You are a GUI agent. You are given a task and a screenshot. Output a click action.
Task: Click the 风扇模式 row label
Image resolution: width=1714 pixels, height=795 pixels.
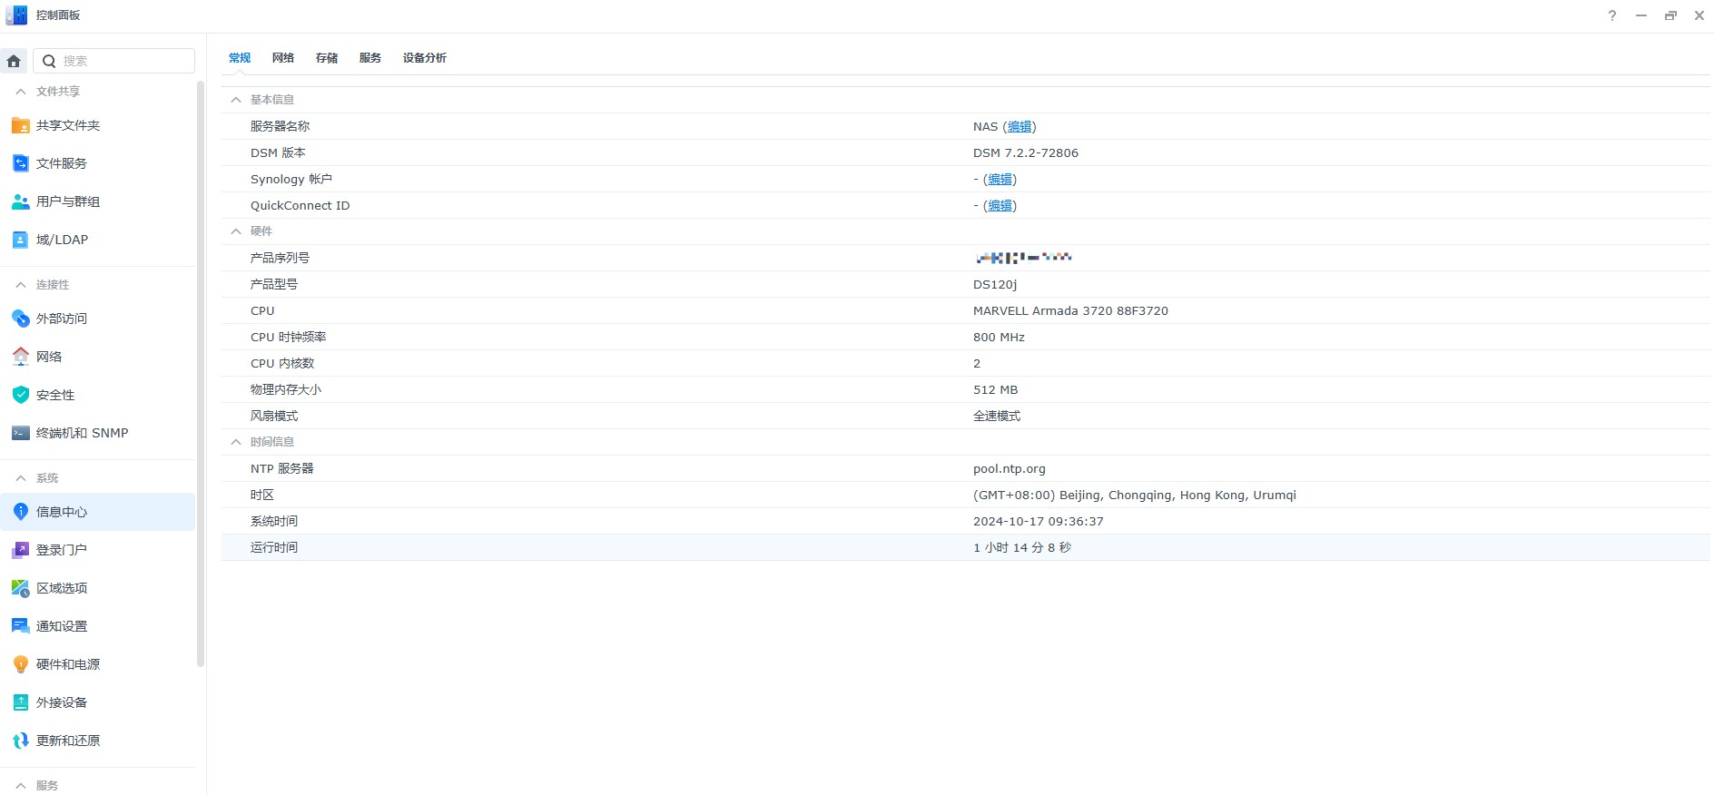(274, 416)
